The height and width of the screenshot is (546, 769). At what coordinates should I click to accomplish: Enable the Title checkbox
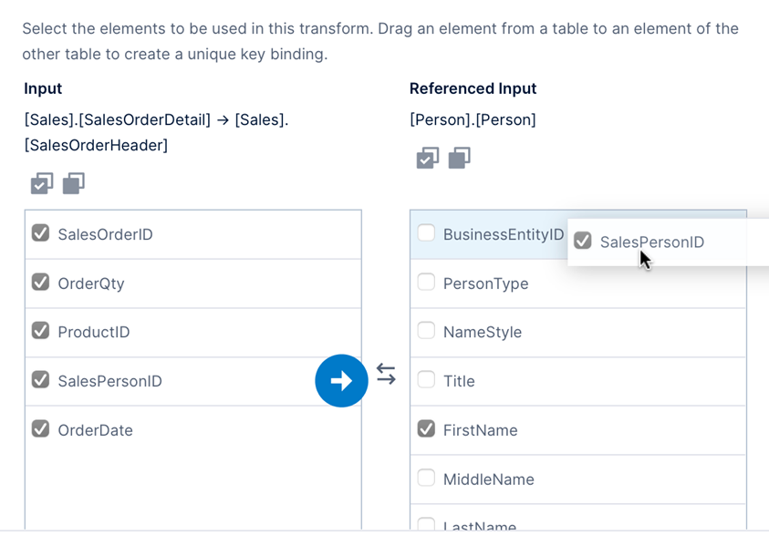(x=426, y=381)
